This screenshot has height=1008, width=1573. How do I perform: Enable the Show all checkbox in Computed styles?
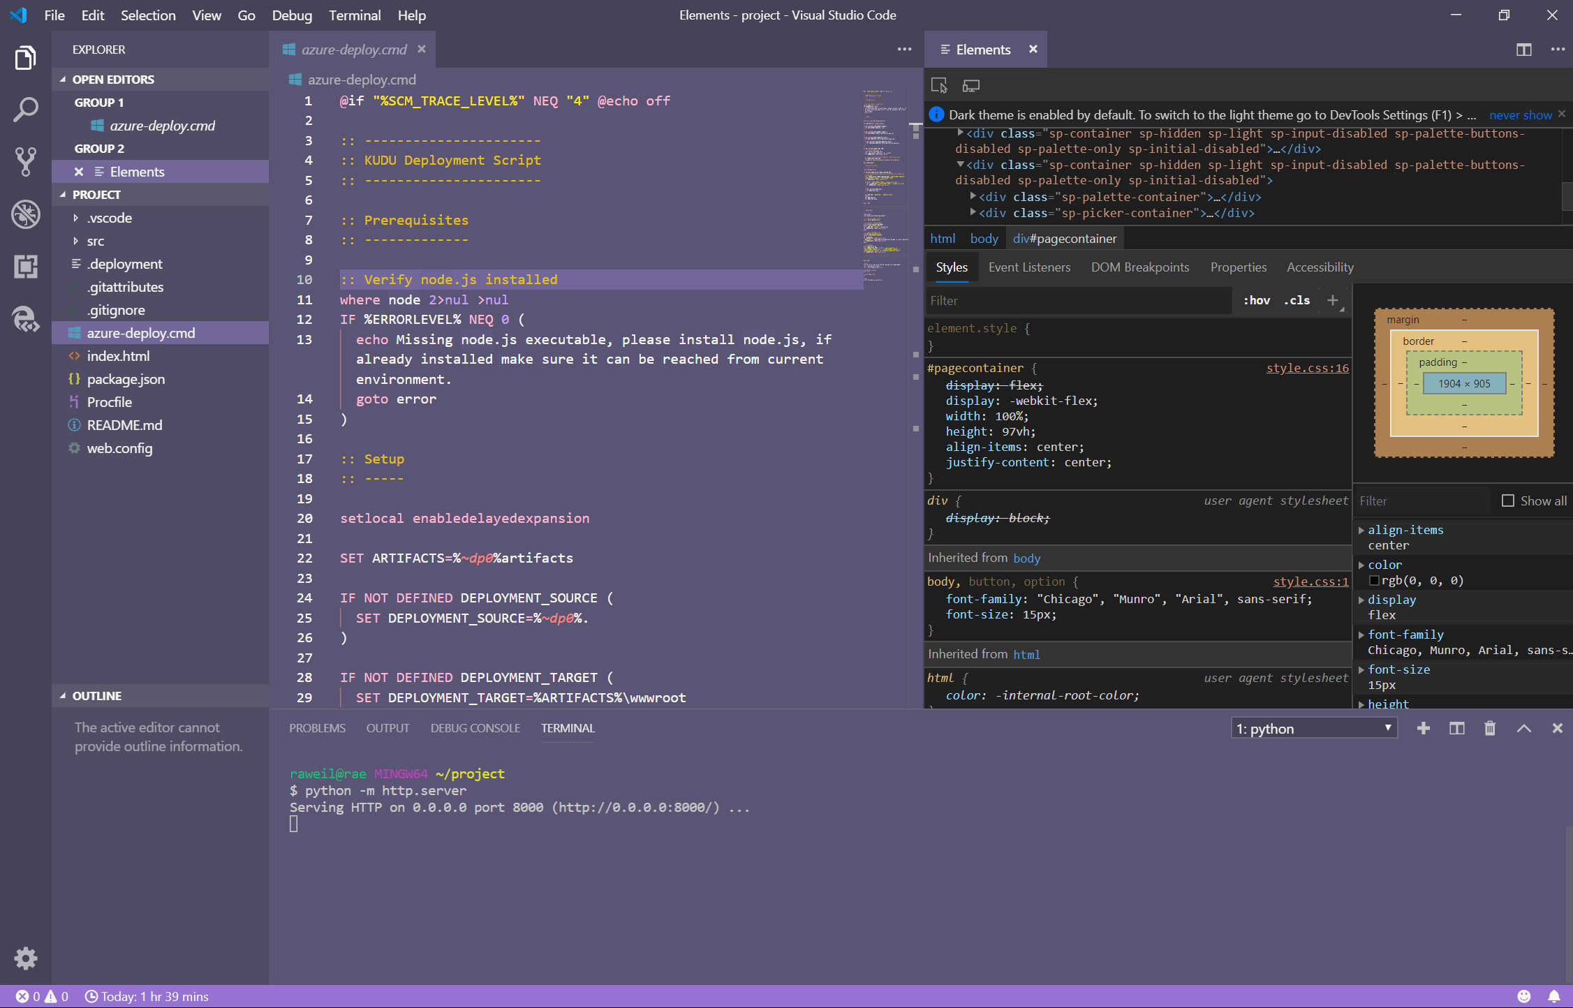1508,501
